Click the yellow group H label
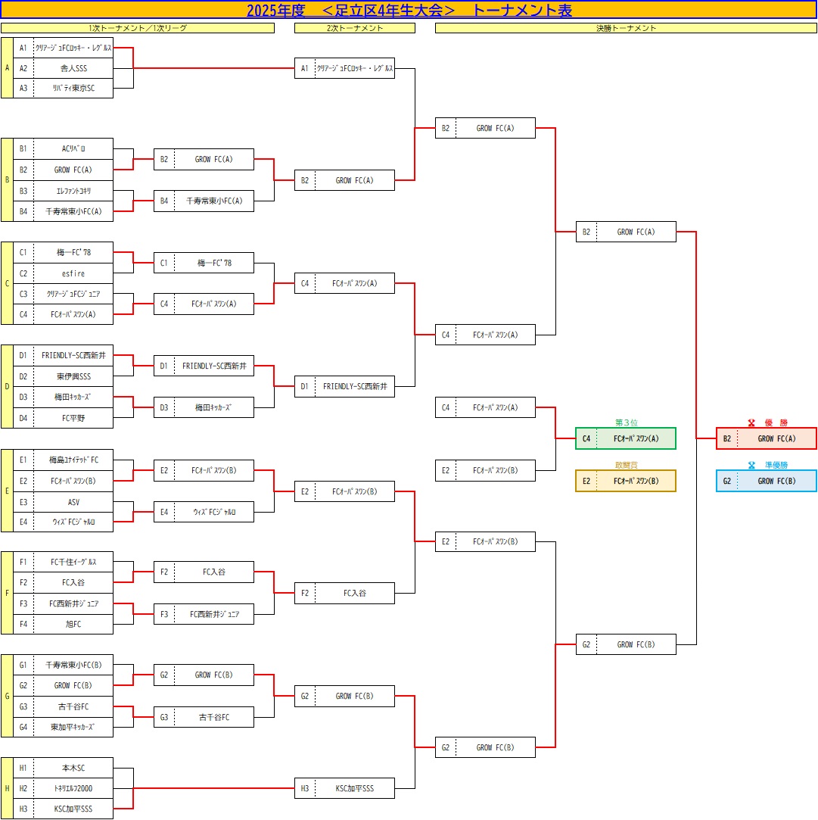 click(7, 788)
